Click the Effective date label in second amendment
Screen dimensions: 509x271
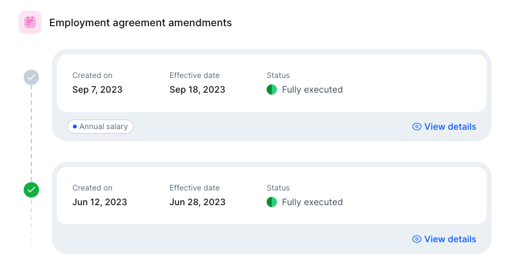194,188
